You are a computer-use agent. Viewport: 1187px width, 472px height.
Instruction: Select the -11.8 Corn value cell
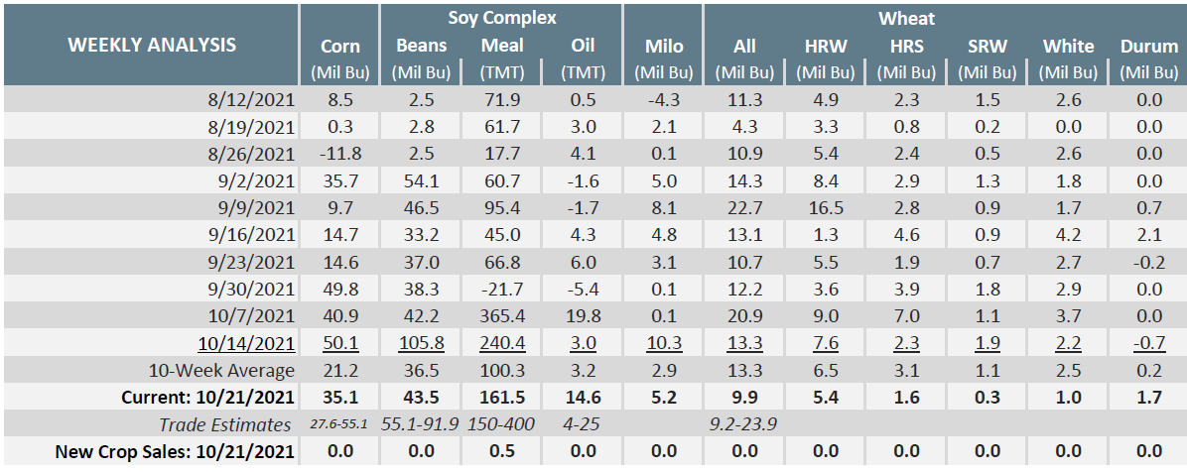point(339,152)
